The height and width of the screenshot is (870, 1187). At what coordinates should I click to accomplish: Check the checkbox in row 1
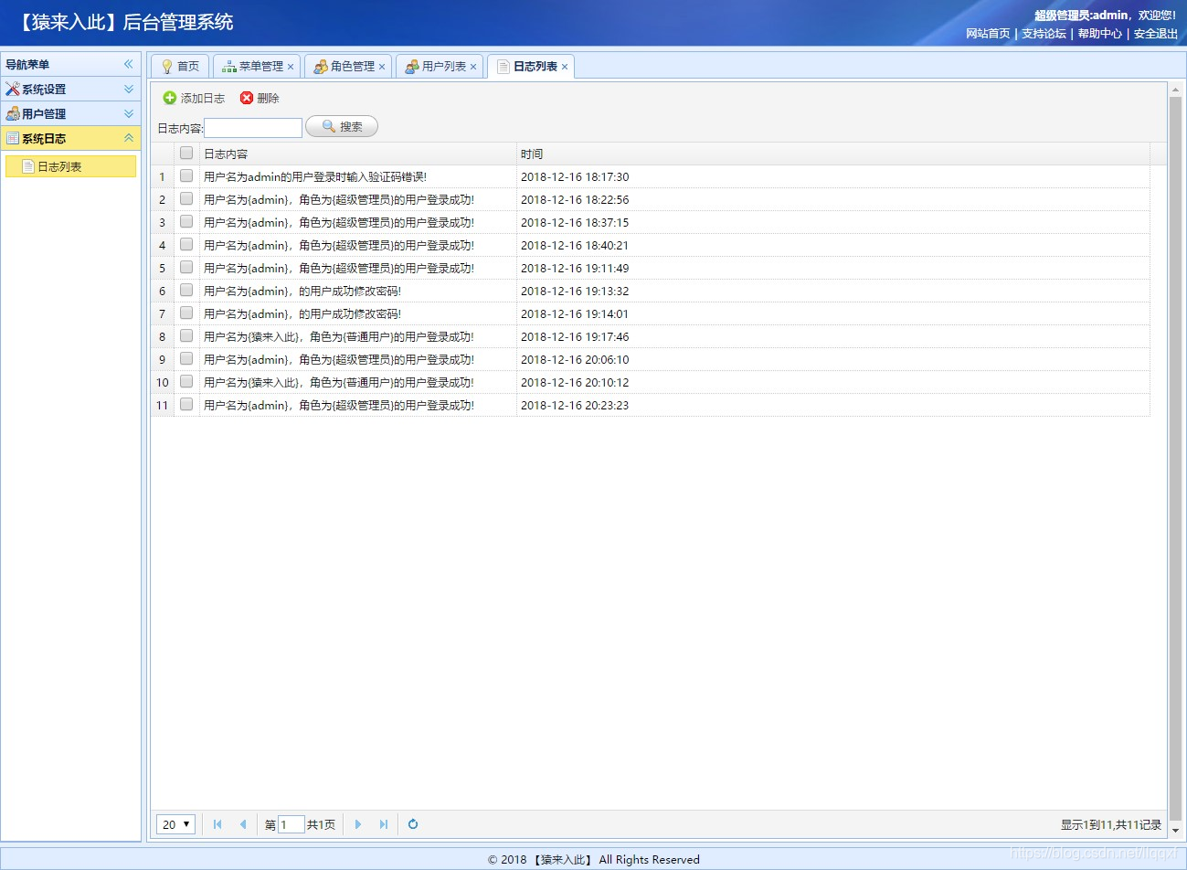click(186, 175)
